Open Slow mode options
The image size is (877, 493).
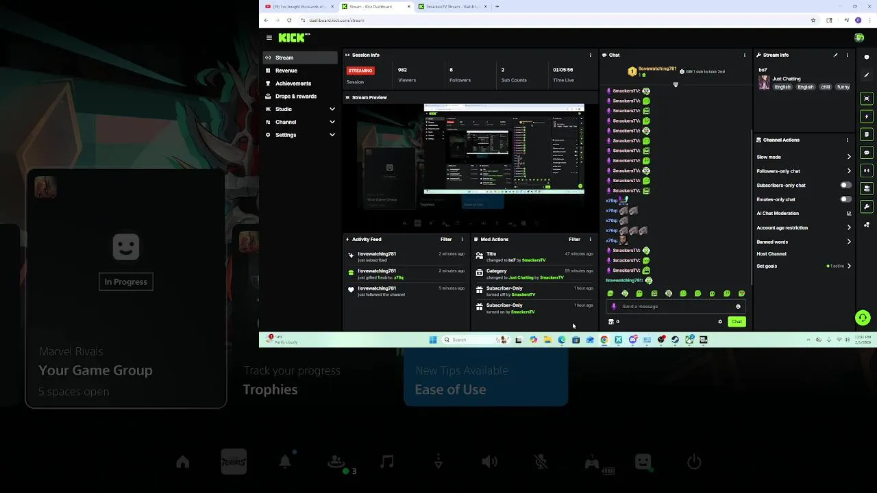(x=804, y=157)
